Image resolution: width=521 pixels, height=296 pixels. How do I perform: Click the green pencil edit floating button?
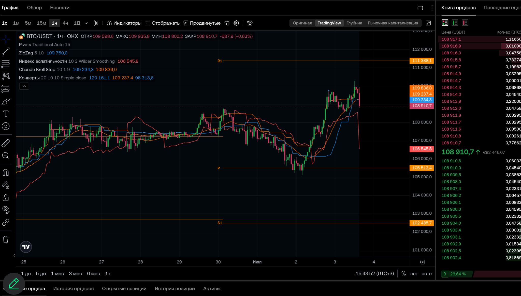(x=14, y=284)
